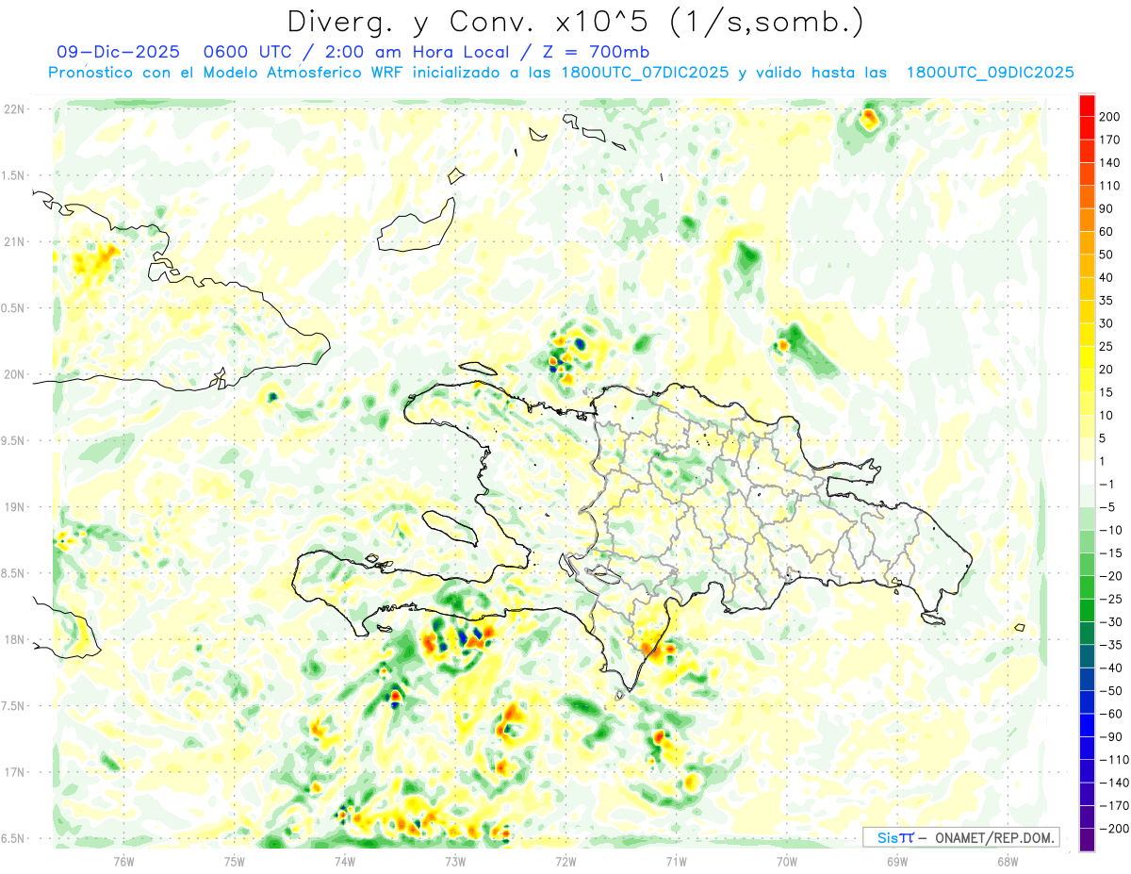Click the '69W' longitude label

(x=896, y=861)
